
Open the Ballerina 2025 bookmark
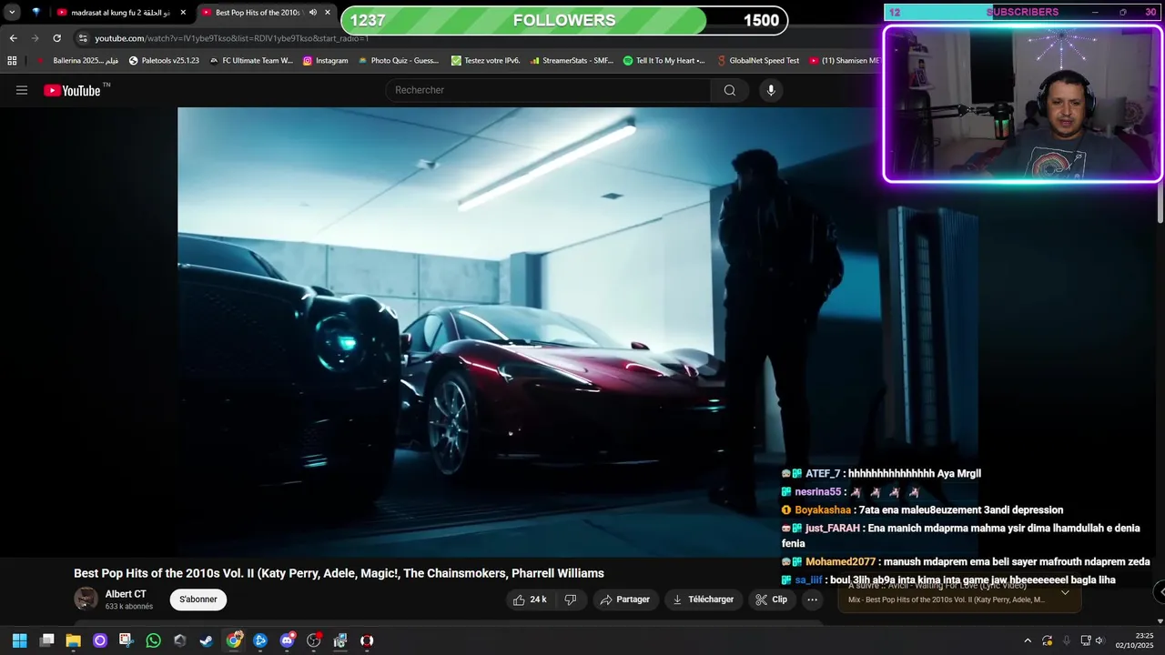tap(77, 61)
